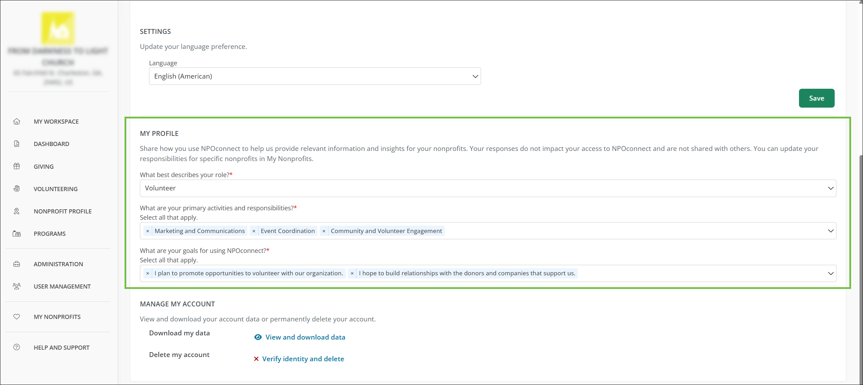Click the Dashboard document icon
The width and height of the screenshot is (863, 385).
click(x=16, y=144)
